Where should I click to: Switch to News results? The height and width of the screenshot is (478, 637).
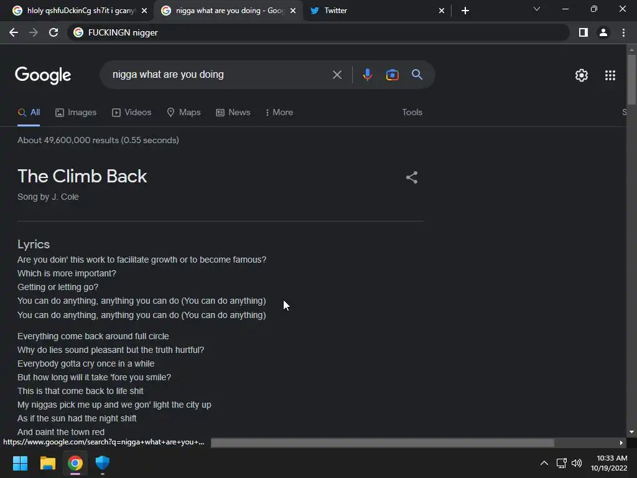233,112
